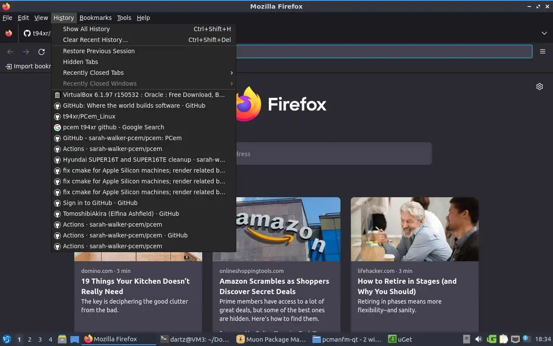553x346 pixels.
Task: Open the clipboard manager tray icon
Action: pyautogui.click(x=503, y=339)
